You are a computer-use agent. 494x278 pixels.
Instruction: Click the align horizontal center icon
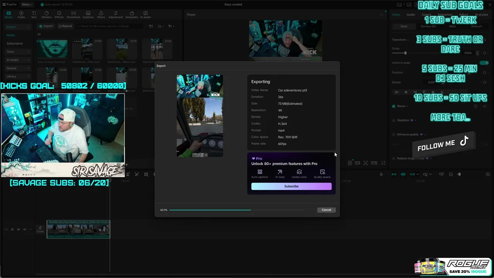pyautogui.click(x=406, y=92)
